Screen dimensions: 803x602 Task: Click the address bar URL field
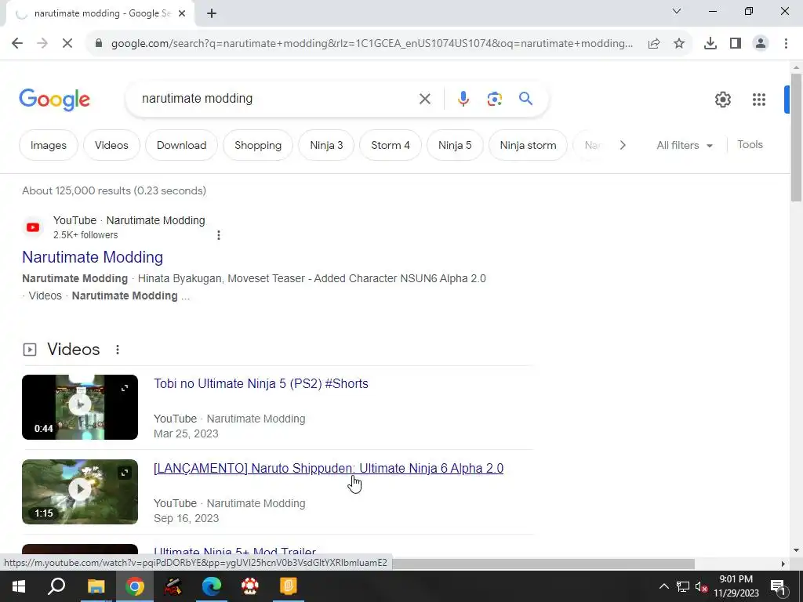(372, 44)
